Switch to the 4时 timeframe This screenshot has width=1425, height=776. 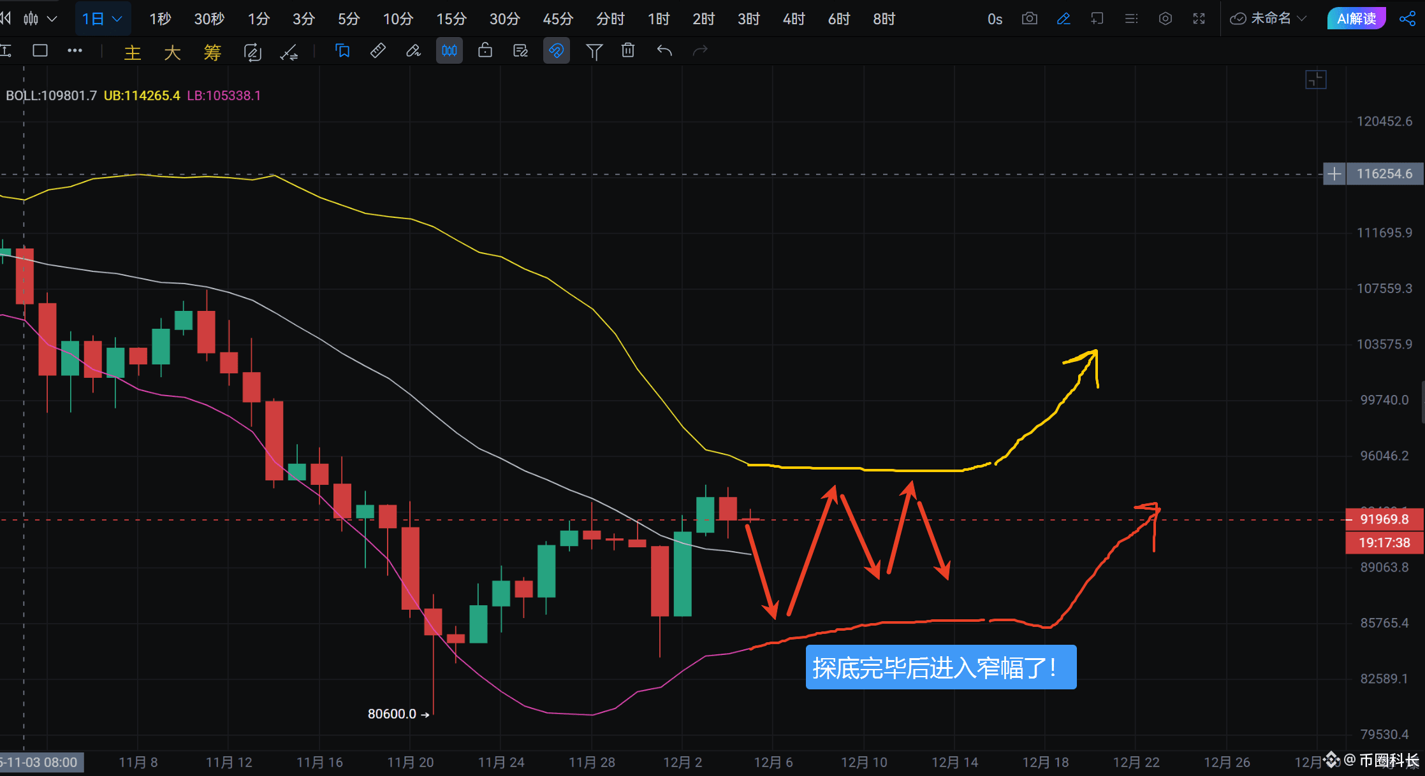(x=794, y=18)
